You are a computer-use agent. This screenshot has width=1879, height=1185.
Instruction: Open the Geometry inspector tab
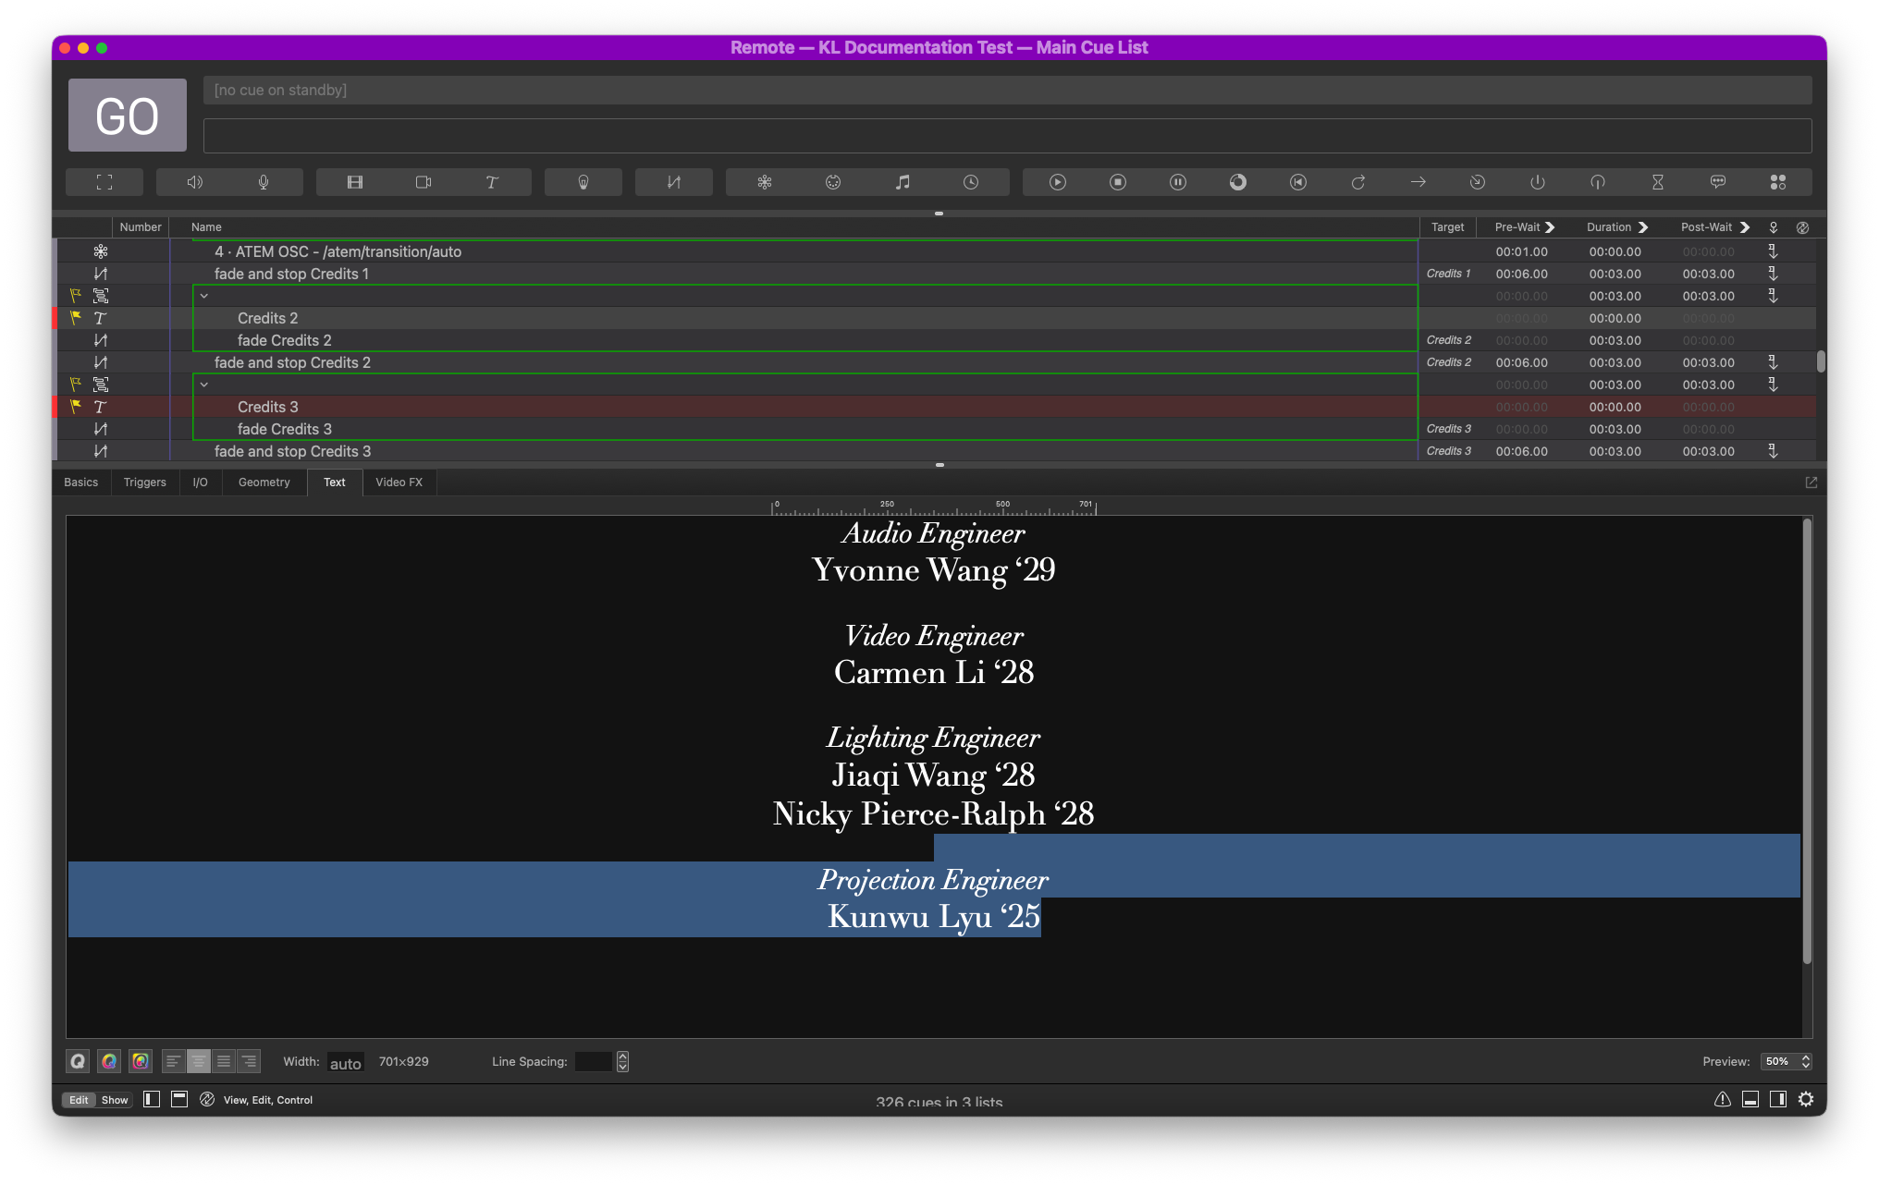[x=264, y=483]
